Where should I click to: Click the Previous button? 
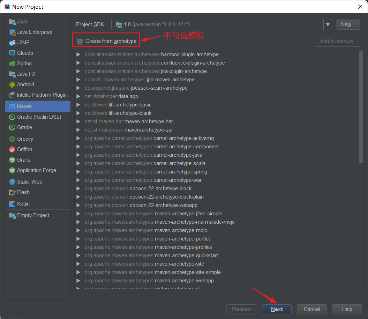point(241,309)
